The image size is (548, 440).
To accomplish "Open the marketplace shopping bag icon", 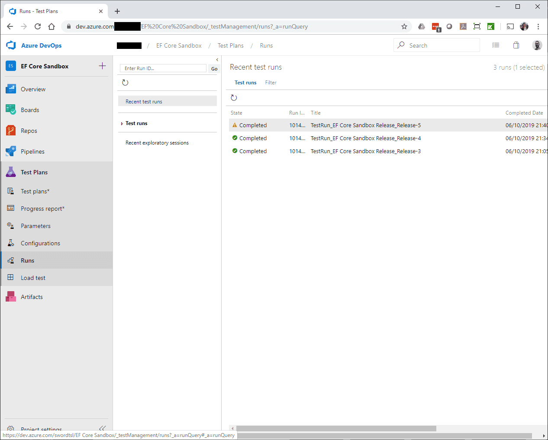I will click(516, 45).
